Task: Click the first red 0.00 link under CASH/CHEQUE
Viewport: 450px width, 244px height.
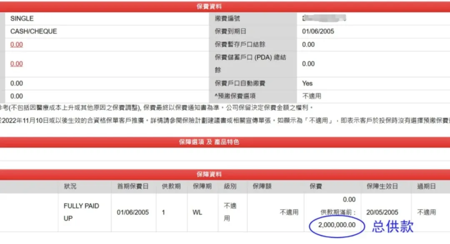Action: click(17, 44)
